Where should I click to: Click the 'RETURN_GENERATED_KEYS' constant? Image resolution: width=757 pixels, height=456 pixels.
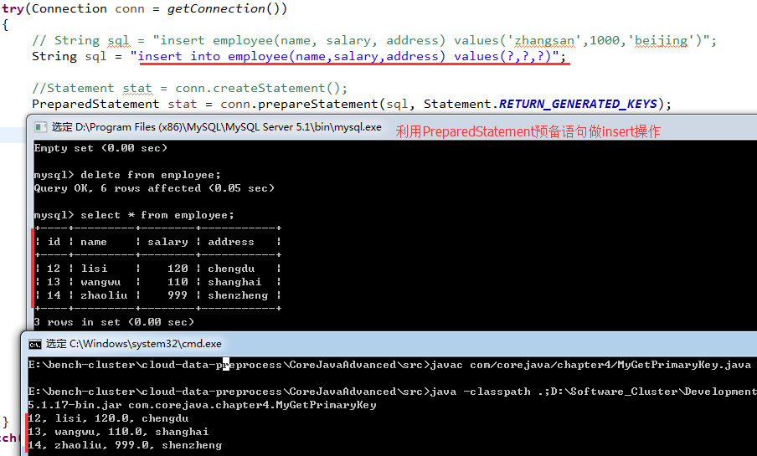click(578, 105)
